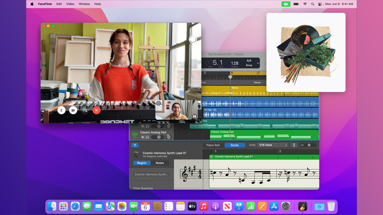383x215 pixels.
Task: Open Keynote from the Dock
Action: [x=239, y=207]
